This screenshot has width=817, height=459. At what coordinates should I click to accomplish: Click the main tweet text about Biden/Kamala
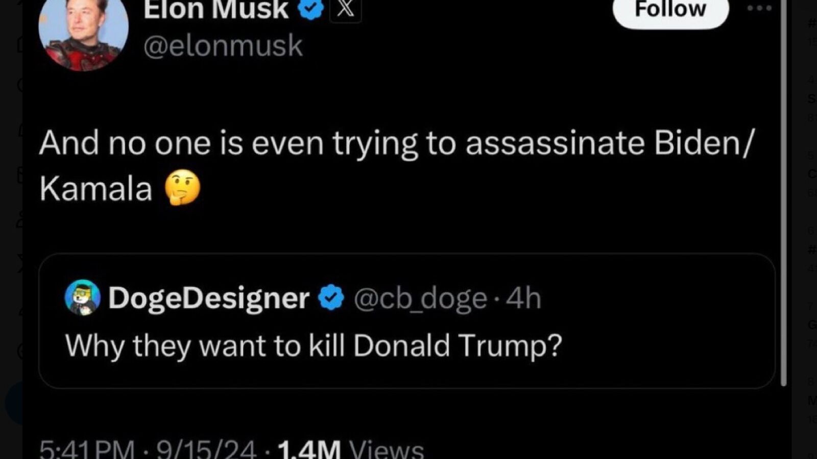pyautogui.click(x=396, y=143)
